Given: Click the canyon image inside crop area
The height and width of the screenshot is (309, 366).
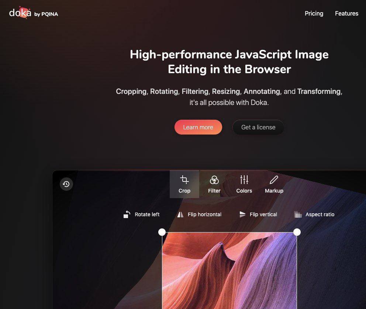Looking at the screenshot, I should (229, 271).
